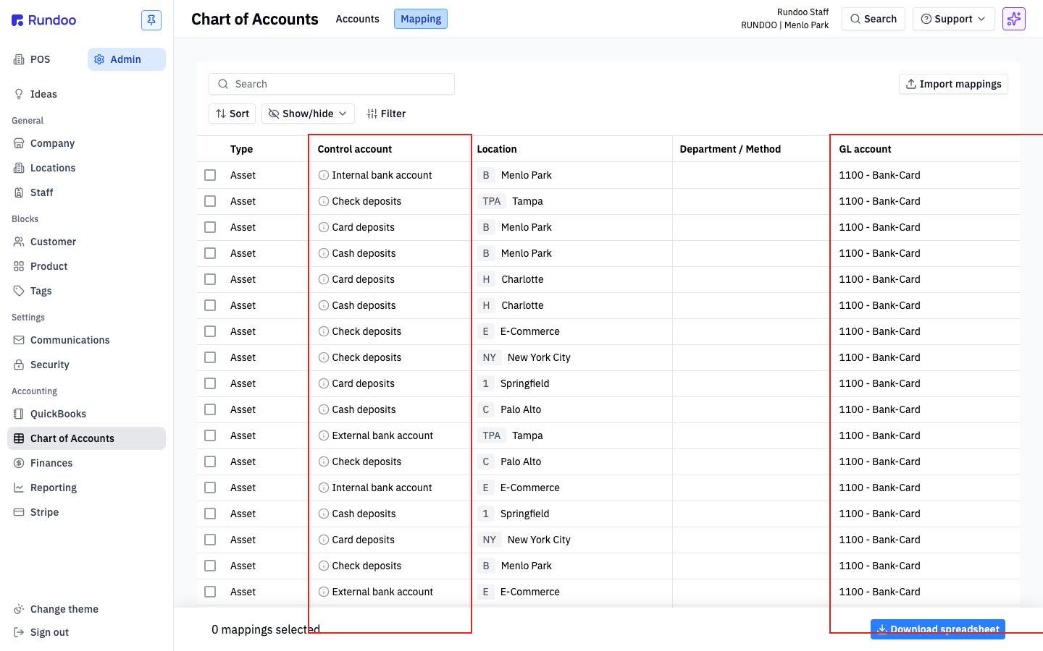The width and height of the screenshot is (1043, 651).
Task: Check the Check deposits New York City row
Action: (x=210, y=357)
